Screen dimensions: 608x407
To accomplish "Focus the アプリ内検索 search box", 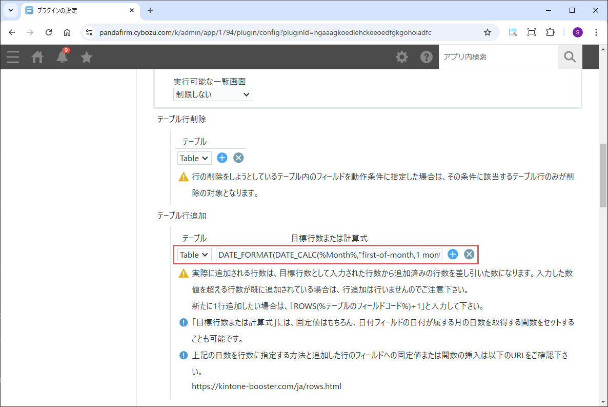I will tap(497, 57).
